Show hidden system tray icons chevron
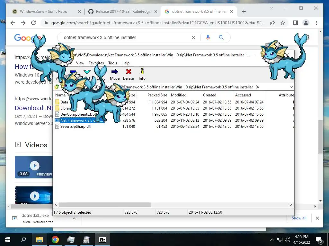The height and width of the screenshot is (246, 329). 272,240
